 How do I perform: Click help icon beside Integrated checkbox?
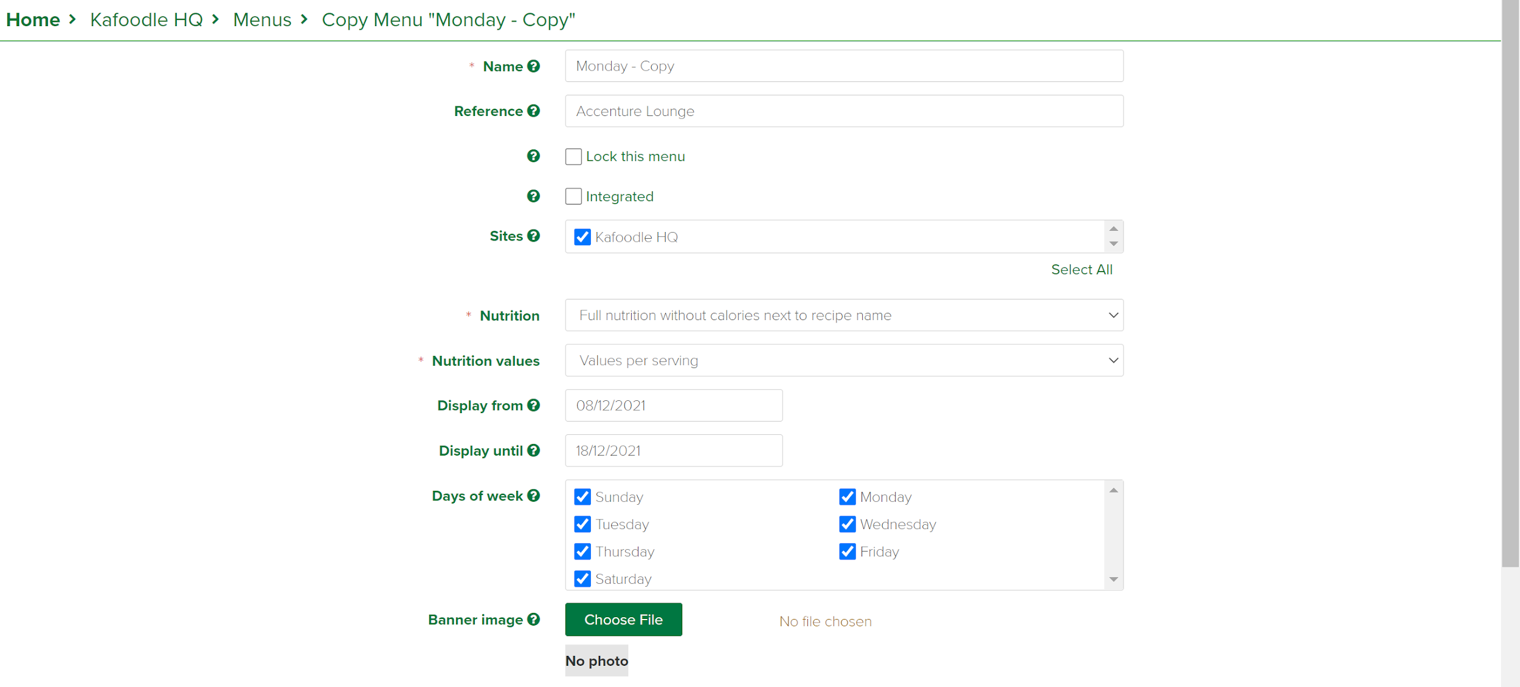coord(533,196)
